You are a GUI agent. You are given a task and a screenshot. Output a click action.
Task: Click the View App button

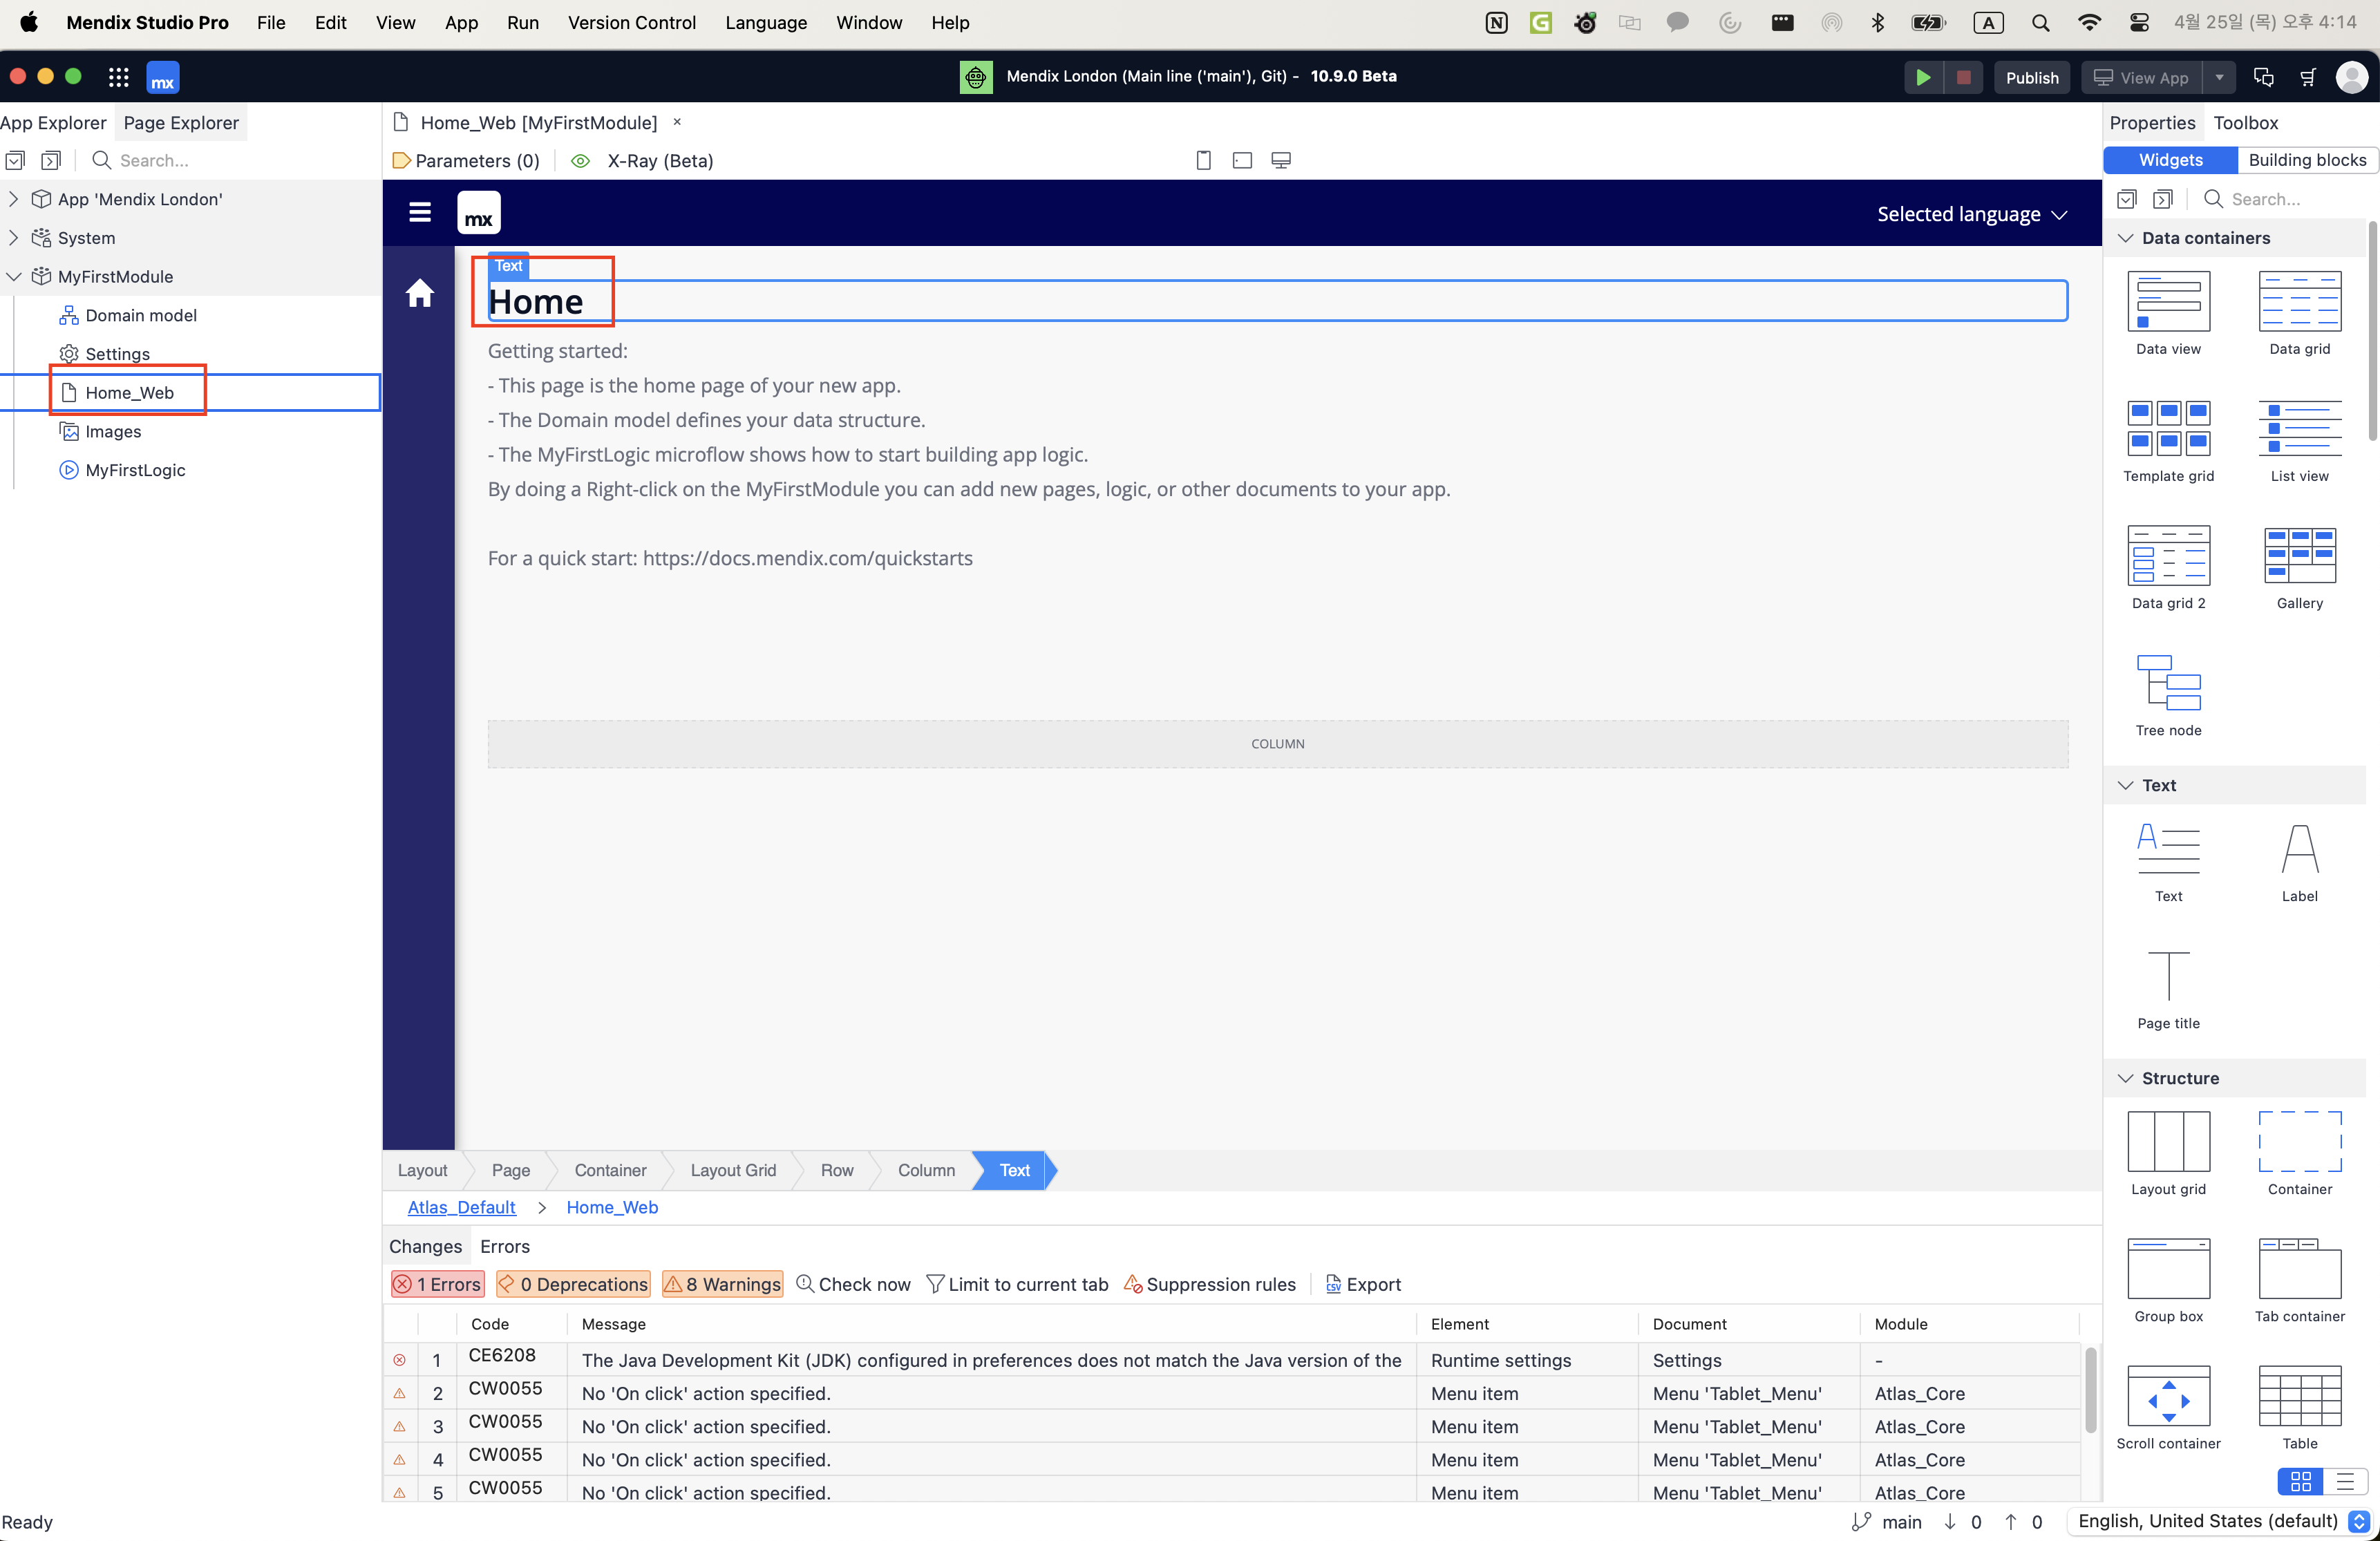pyautogui.click(x=2142, y=77)
